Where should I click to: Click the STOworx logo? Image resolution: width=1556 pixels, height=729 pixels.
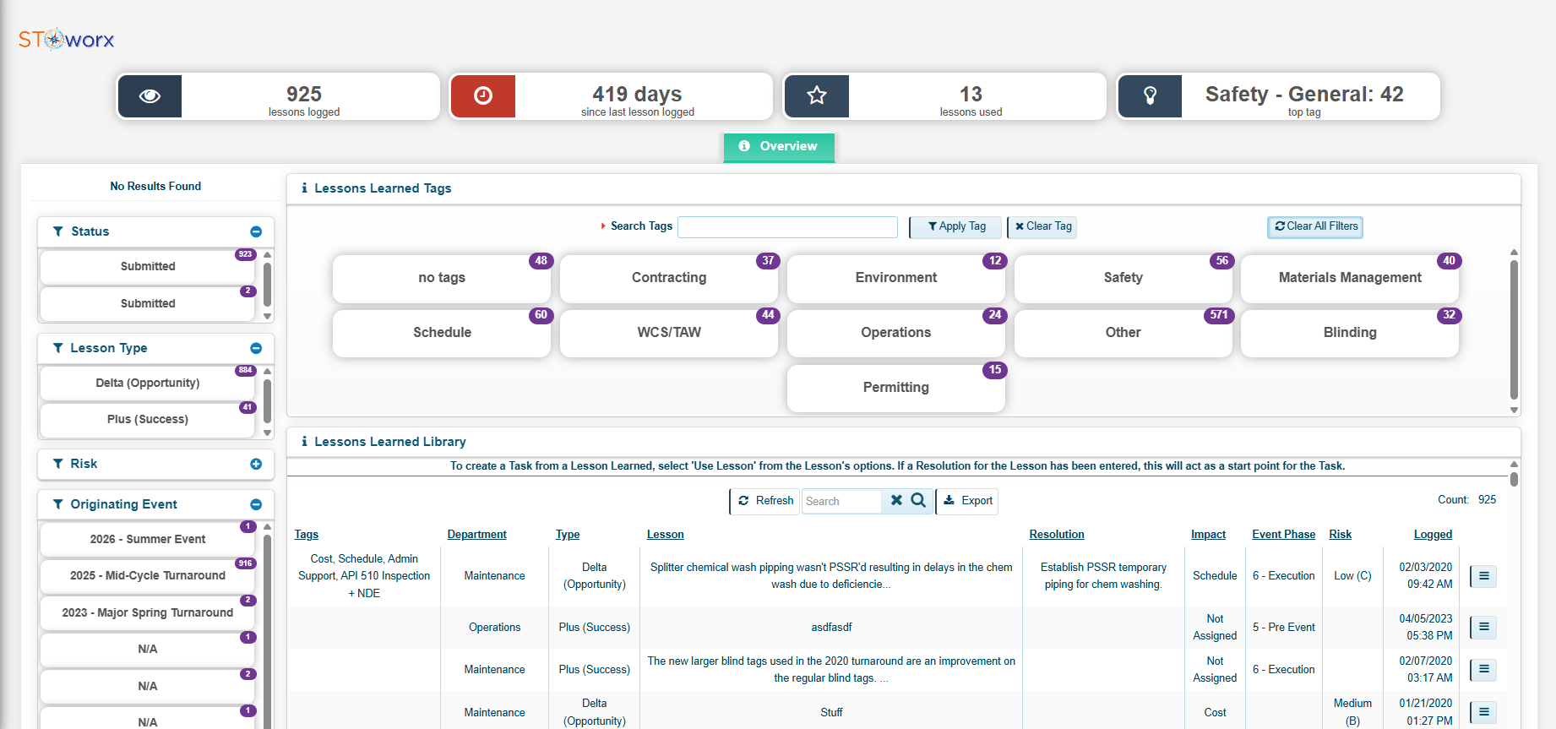[66, 40]
